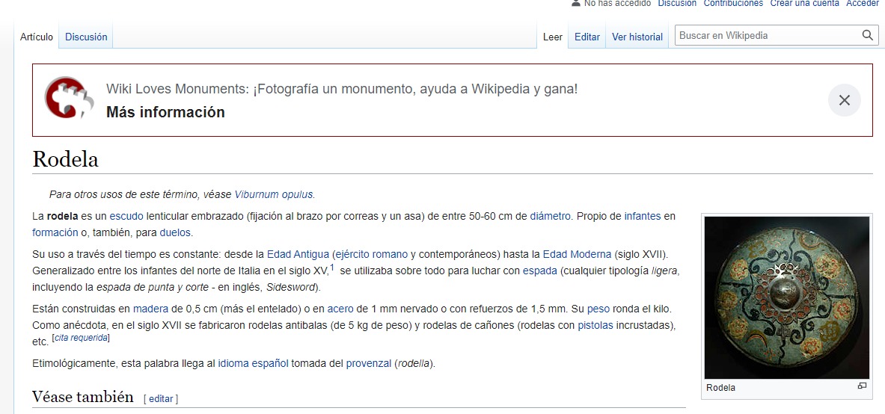Click the 'Rodela' page heading
885x414 pixels.
point(66,160)
